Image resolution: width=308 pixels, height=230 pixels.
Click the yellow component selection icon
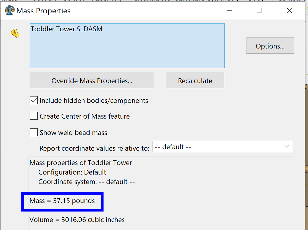click(x=15, y=33)
